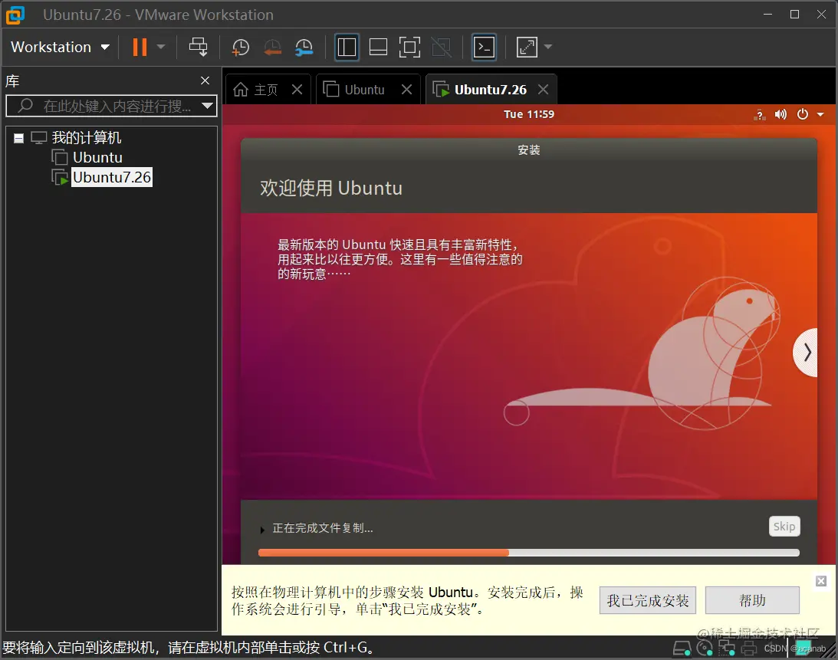Open the suspend button dropdown arrow
838x660 pixels.
[159, 47]
